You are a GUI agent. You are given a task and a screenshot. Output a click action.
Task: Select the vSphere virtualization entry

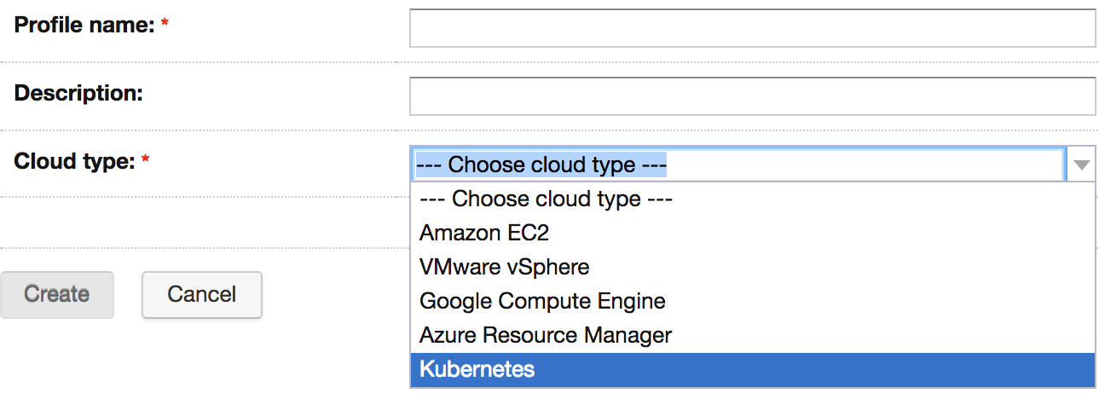[x=752, y=267]
